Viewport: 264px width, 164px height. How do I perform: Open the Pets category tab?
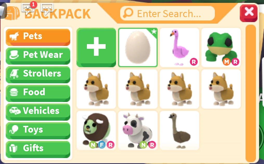[38, 37]
